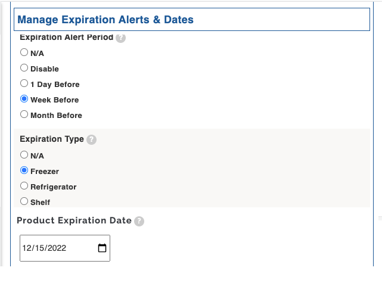This screenshot has height=286, width=382.
Task: Select the Week Before radio button
Action: click(x=24, y=99)
